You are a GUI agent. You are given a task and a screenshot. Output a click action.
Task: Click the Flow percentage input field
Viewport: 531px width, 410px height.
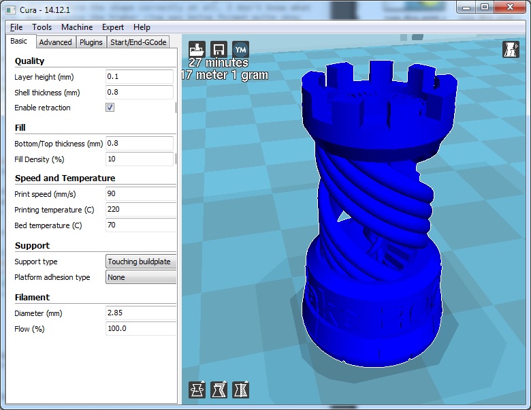[141, 328]
